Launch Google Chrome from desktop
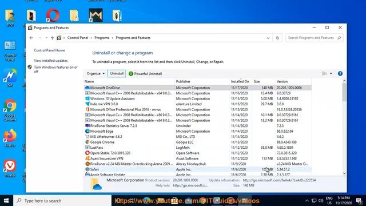366x206 pixels. pyautogui.click(x=10, y=110)
